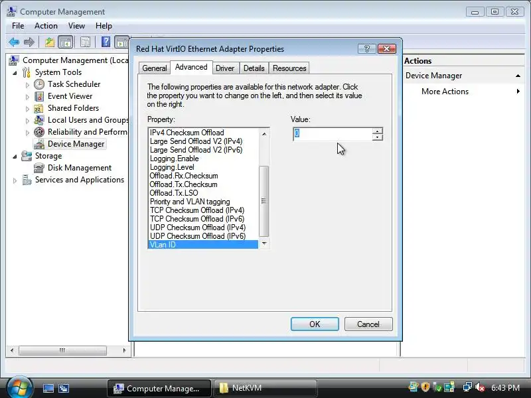Click the Event Viewer icon in tree
Image resolution: width=531 pixels, height=398 pixels.
39,96
